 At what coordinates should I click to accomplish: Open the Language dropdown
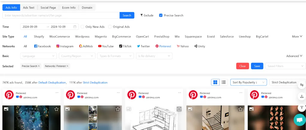pyautogui.click(x=39, y=56)
